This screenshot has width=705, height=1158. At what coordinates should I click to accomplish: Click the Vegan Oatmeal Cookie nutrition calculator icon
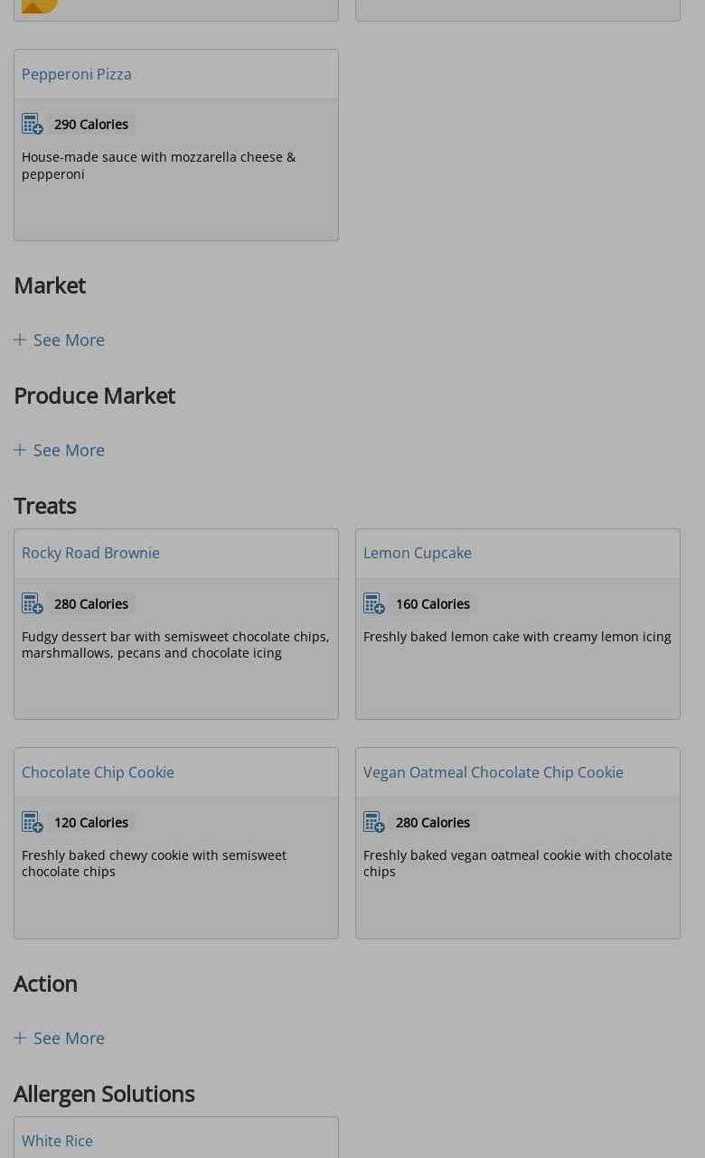(x=374, y=822)
